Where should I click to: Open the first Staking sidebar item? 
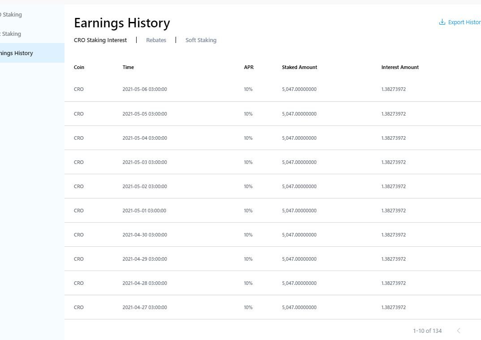coord(11,14)
